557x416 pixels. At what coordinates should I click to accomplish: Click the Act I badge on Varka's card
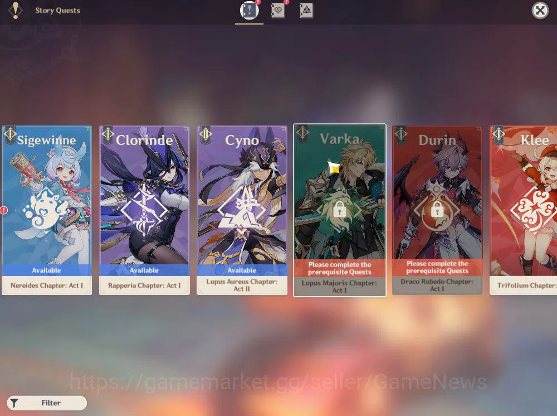coord(302,134)
